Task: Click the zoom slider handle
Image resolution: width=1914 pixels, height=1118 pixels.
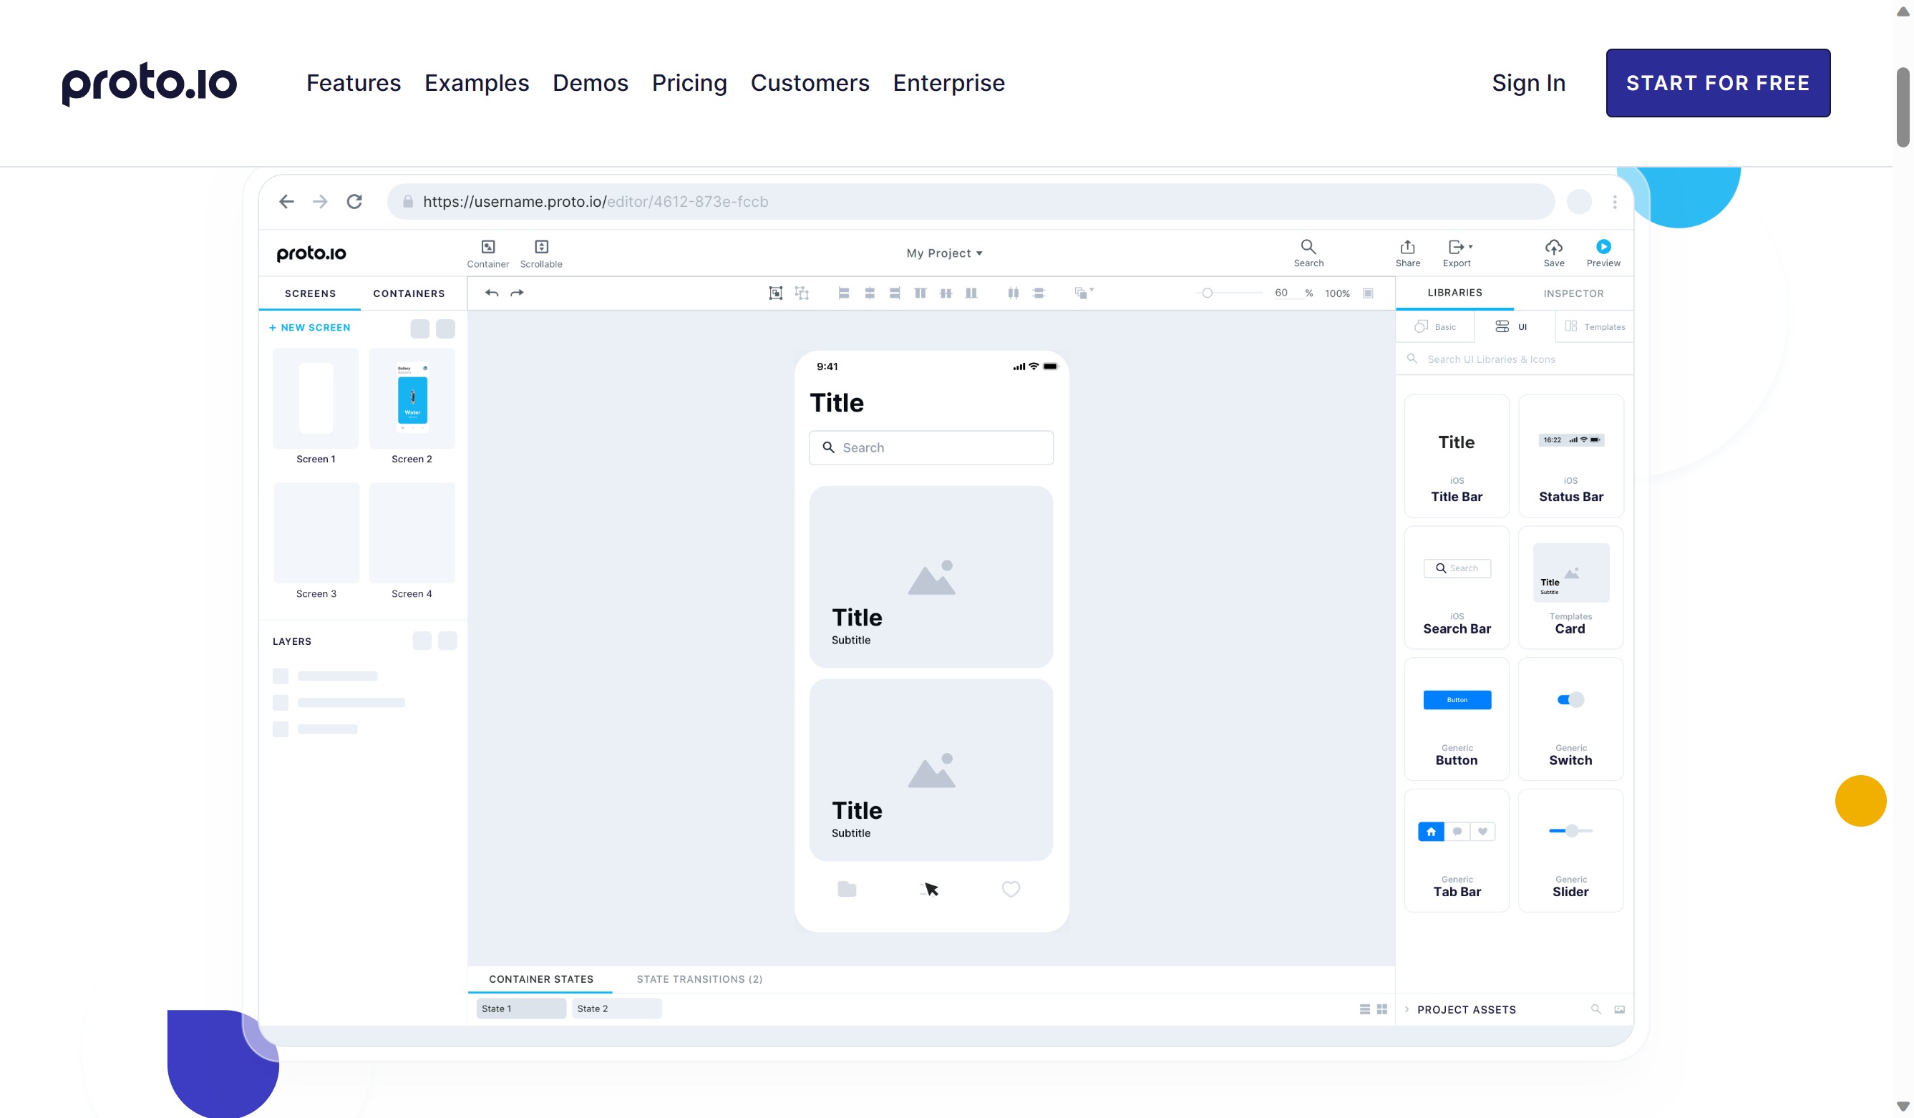Action: click(x=1206, y=293)
